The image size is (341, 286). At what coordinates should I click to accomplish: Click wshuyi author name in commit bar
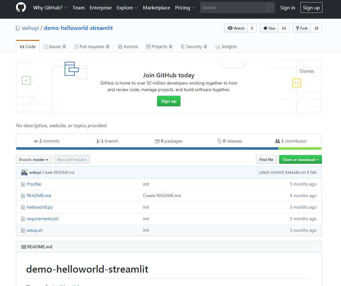point(35,172)
